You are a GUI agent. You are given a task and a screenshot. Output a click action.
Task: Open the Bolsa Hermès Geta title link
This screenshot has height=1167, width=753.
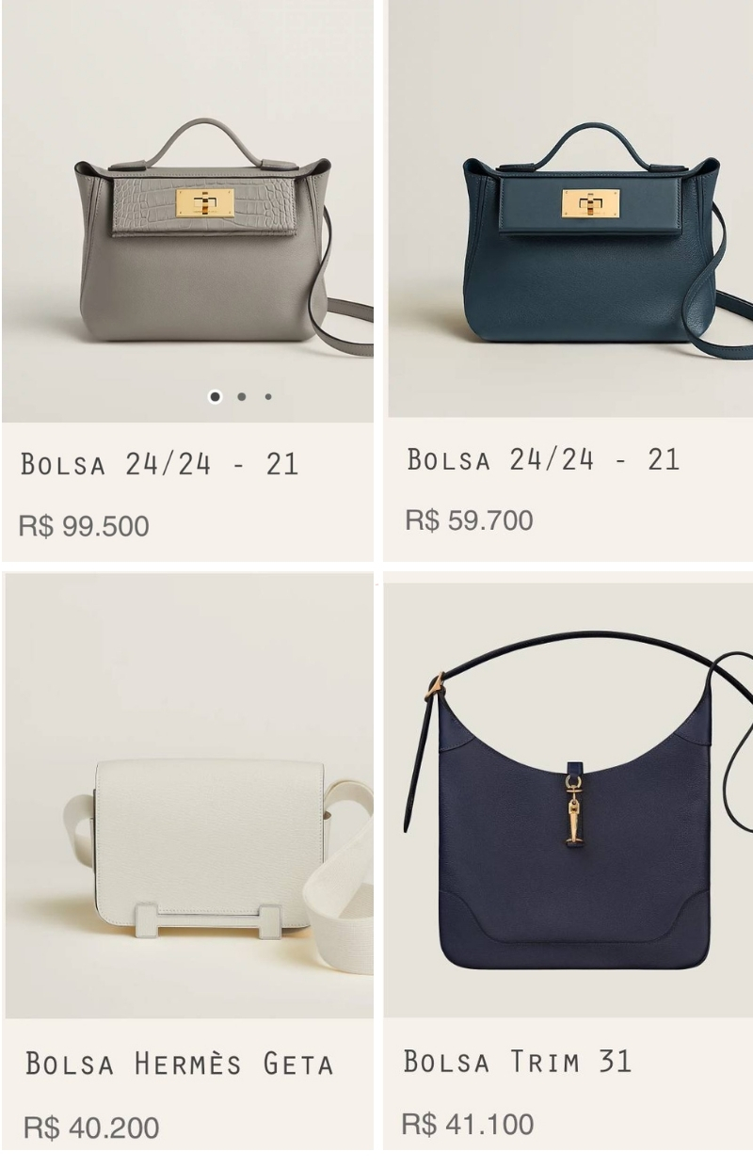coord(179,1063)
